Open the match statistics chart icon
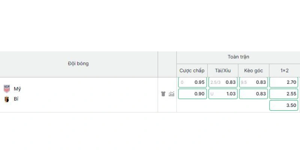The image size is (300, 150). (171, 94)
